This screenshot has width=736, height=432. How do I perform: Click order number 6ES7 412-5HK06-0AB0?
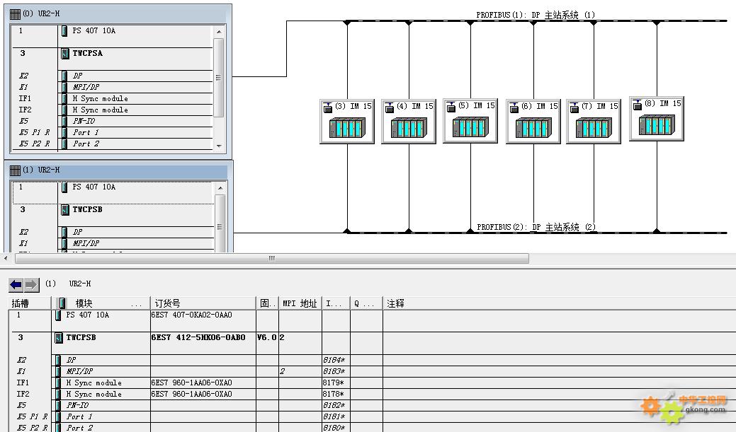click(x=198, y=337)
